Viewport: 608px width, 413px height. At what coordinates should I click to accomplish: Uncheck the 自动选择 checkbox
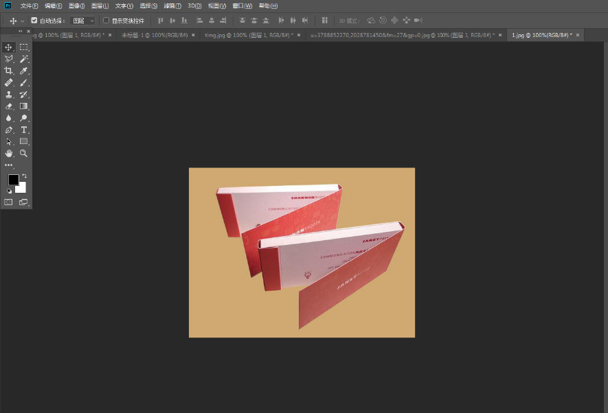click(x=34, y=21)
